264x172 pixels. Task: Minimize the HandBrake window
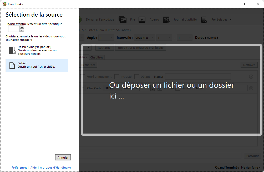coord(234,4)
